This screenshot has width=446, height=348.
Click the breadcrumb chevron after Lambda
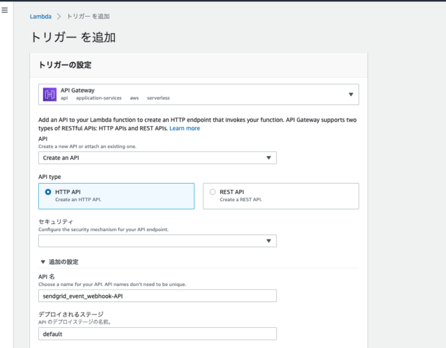coord(59,17)
